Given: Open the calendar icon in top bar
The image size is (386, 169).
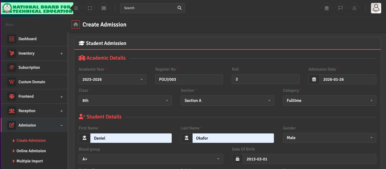Looking at the screenshot, I should point(326,8).
